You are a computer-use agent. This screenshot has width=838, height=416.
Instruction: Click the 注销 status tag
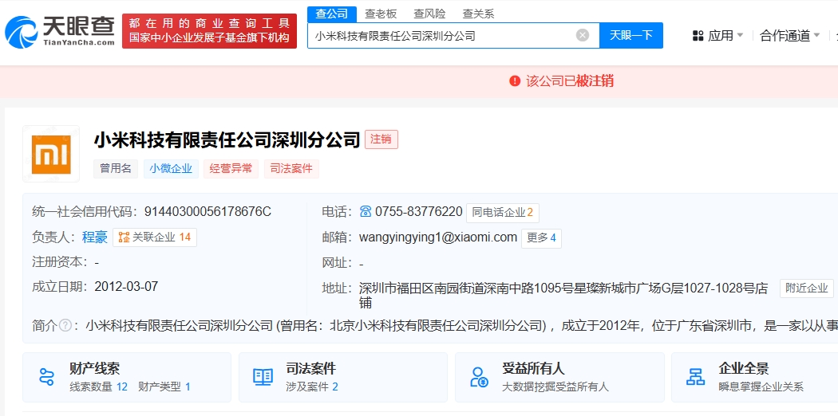click(x=381, y=139)
